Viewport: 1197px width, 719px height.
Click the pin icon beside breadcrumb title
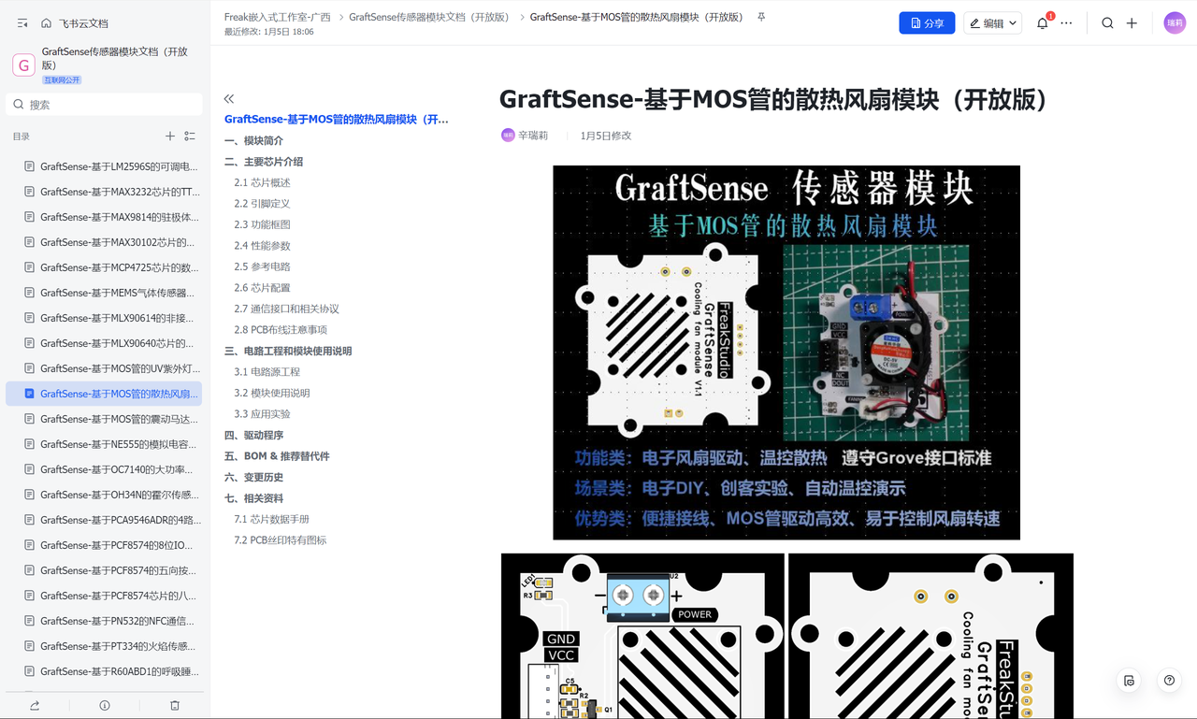point(761,17)
